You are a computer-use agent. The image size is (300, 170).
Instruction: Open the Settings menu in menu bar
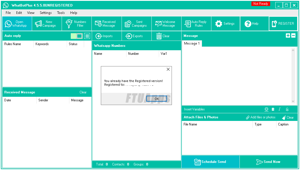pyautogui.click(x=46, y=13)
